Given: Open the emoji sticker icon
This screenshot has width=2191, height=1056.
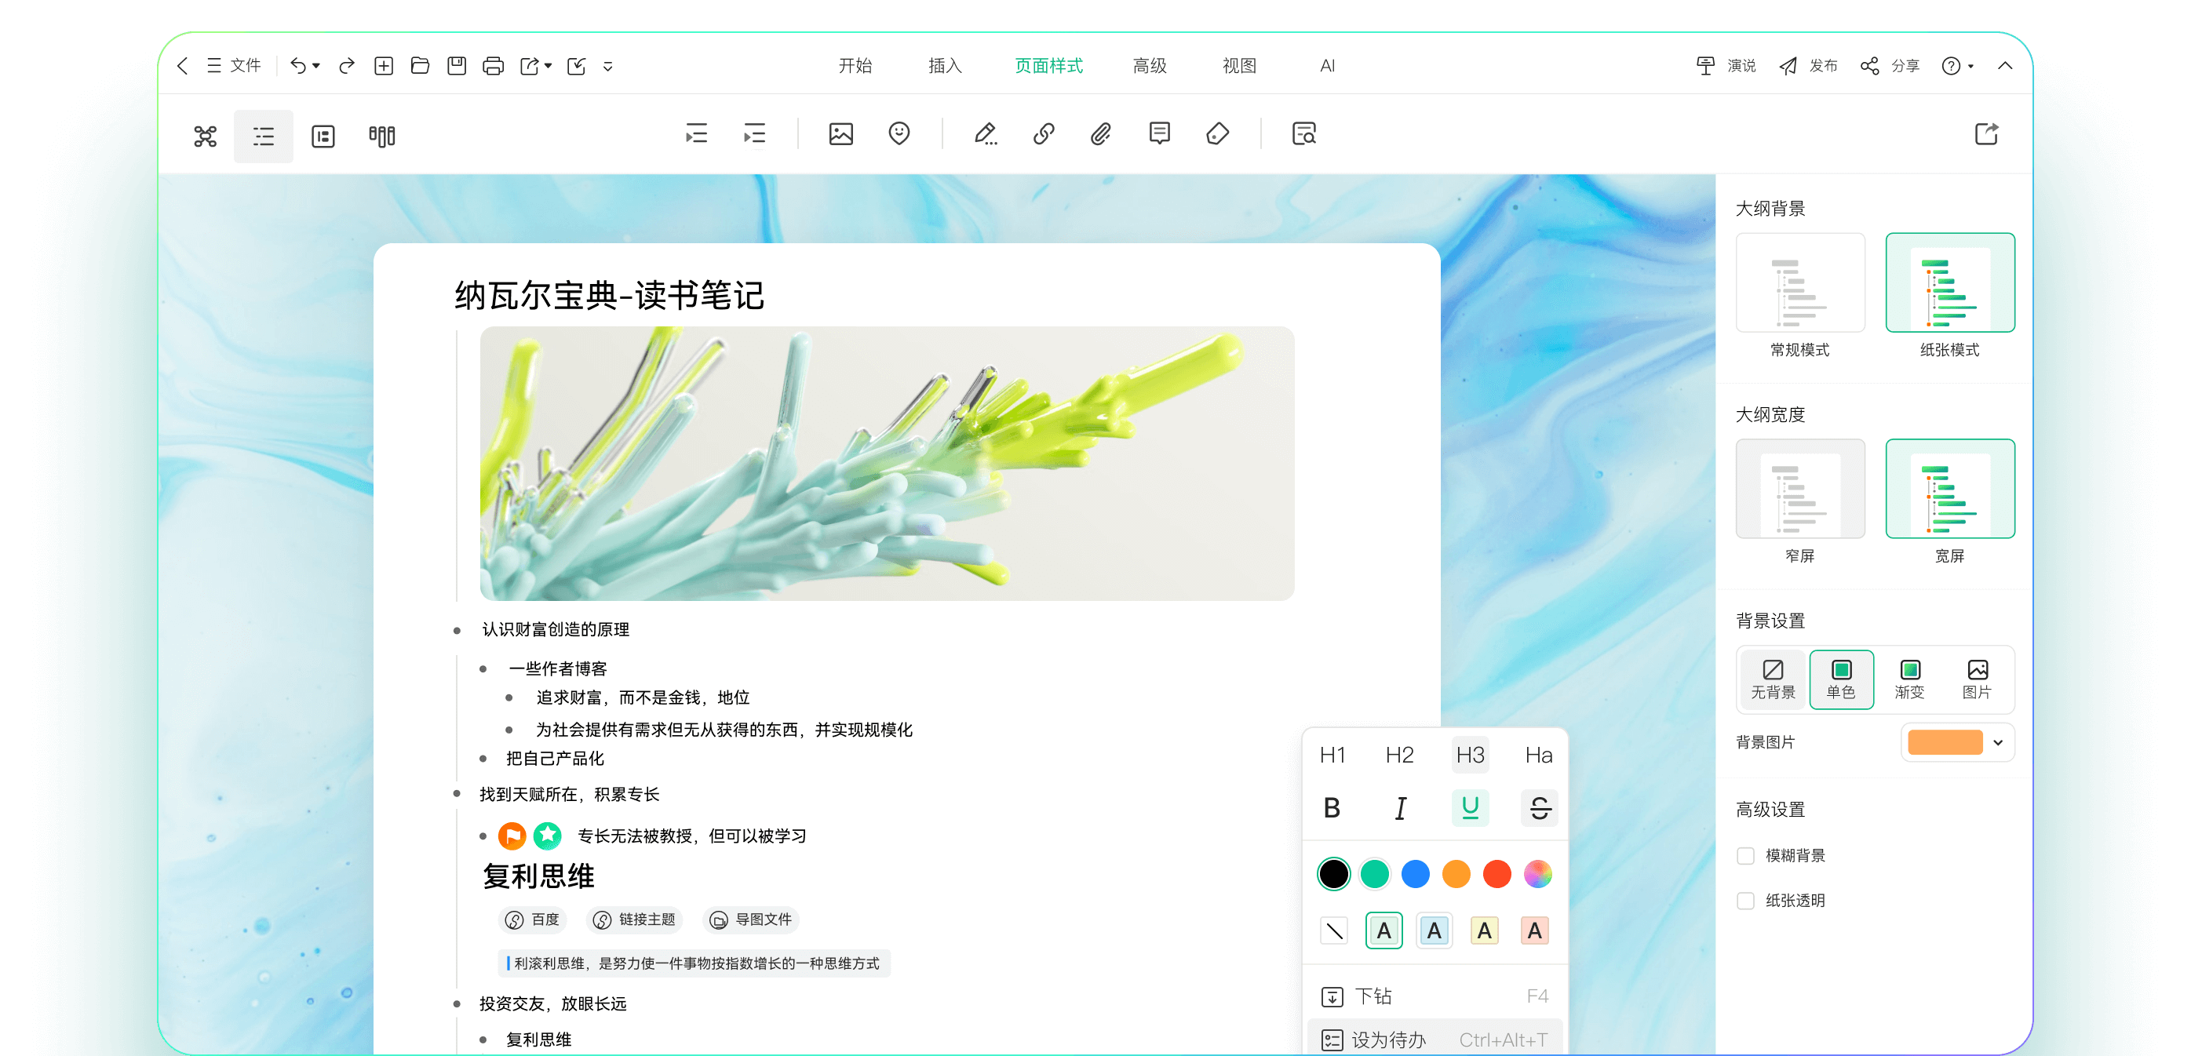Looking at the screenshot, I should [899, 133].
